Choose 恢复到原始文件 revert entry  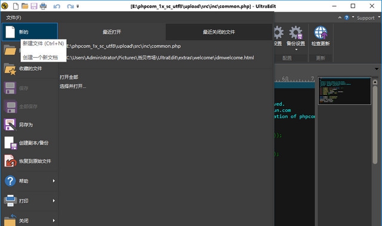(x=30, y=161)
